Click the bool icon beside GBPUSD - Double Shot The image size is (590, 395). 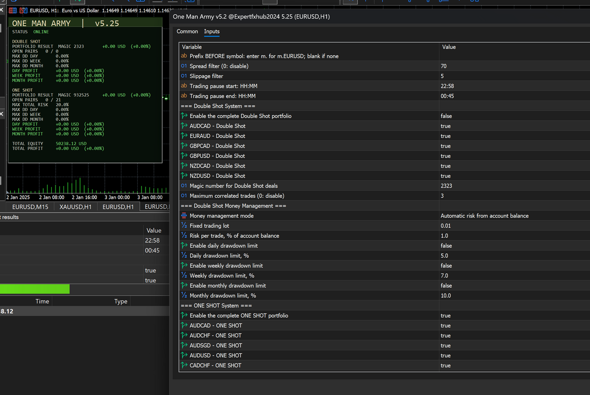(184, 156)
